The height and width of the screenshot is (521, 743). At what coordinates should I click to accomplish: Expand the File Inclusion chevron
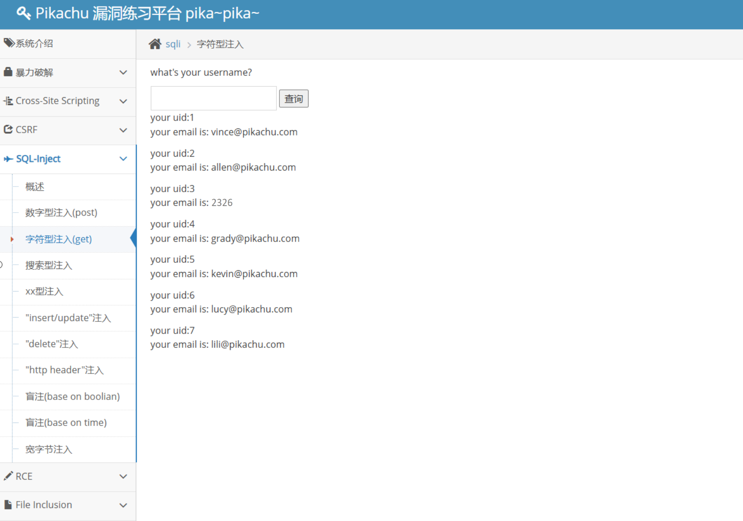coord(123,505)
